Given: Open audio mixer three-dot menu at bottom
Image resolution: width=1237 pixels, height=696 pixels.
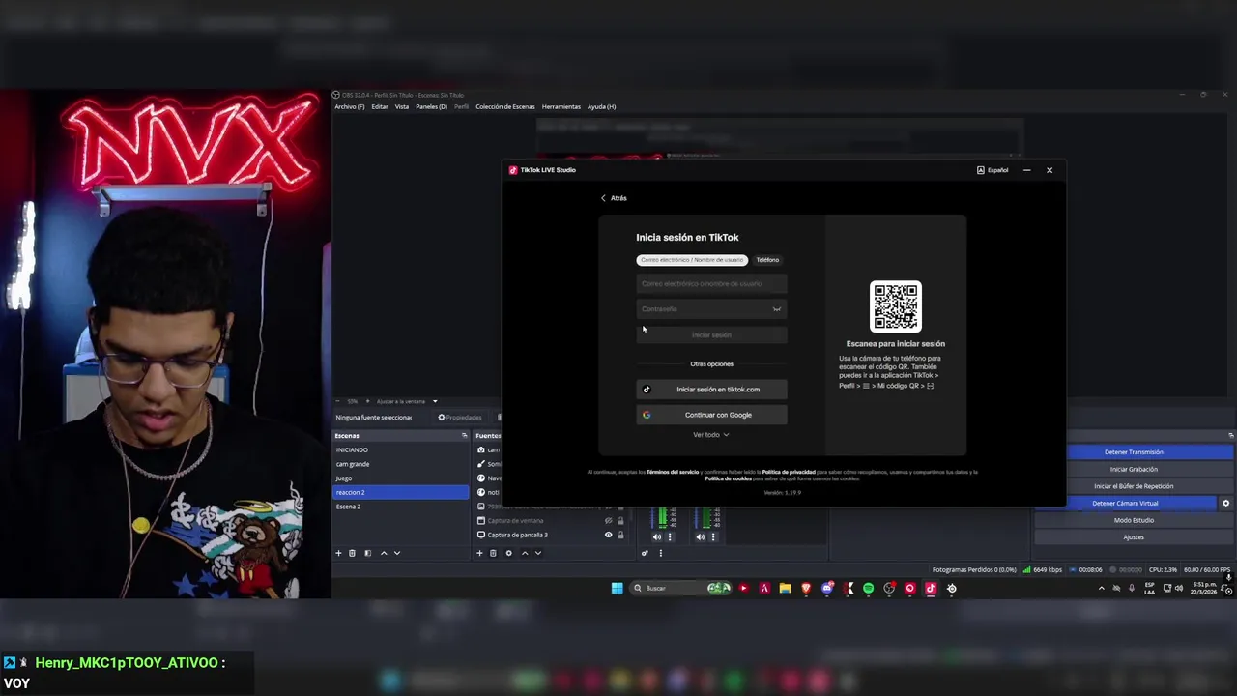Looking at the screenshot, I should [x=661, y=553].
